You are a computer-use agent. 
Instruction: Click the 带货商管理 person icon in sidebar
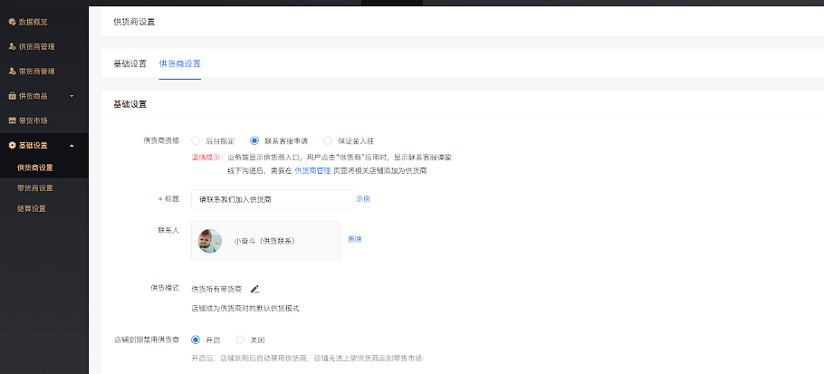tap(12, 72)
